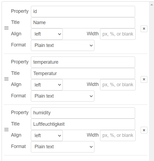Screen dimensions: 154x161
Task: Expand Format dropdown for the id column
Action: point(63,45)
